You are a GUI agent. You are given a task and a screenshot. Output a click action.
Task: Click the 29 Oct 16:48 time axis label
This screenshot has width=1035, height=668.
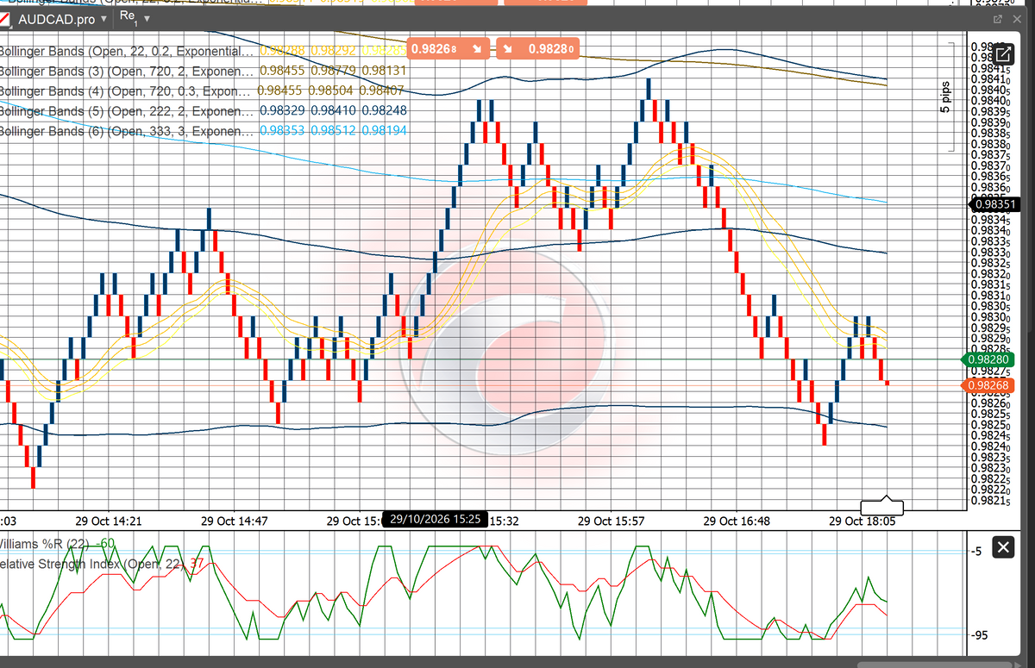coord(737,521)
